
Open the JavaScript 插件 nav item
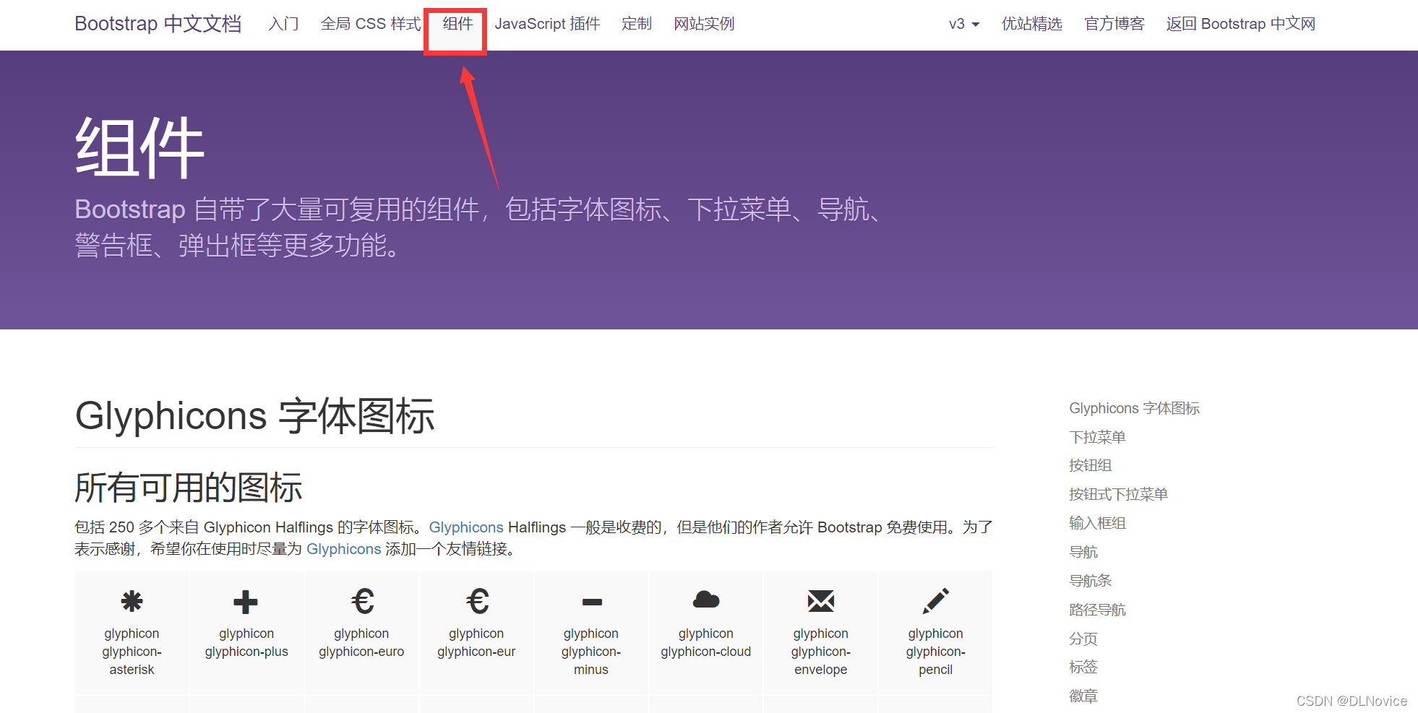click(547, 24)
